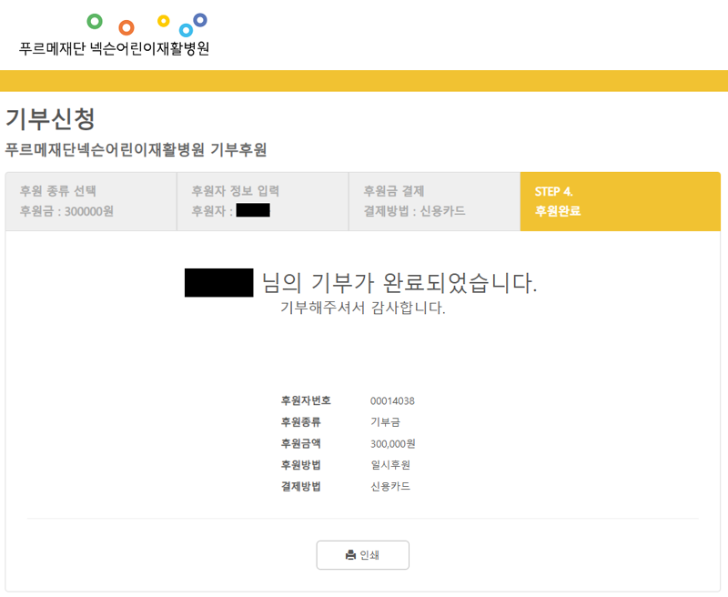The image size is (728, 597).
Task: Go to the 후원자 정보 입력 step
Action: (262, 201)
